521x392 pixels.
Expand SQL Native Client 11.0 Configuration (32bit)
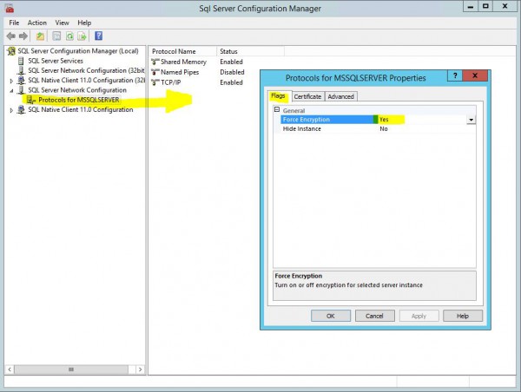pos(11,81)
